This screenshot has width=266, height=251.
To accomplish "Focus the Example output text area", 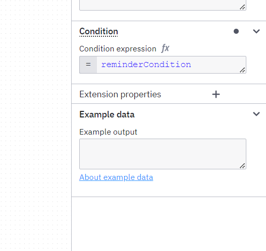I will [x=163, y=154].
